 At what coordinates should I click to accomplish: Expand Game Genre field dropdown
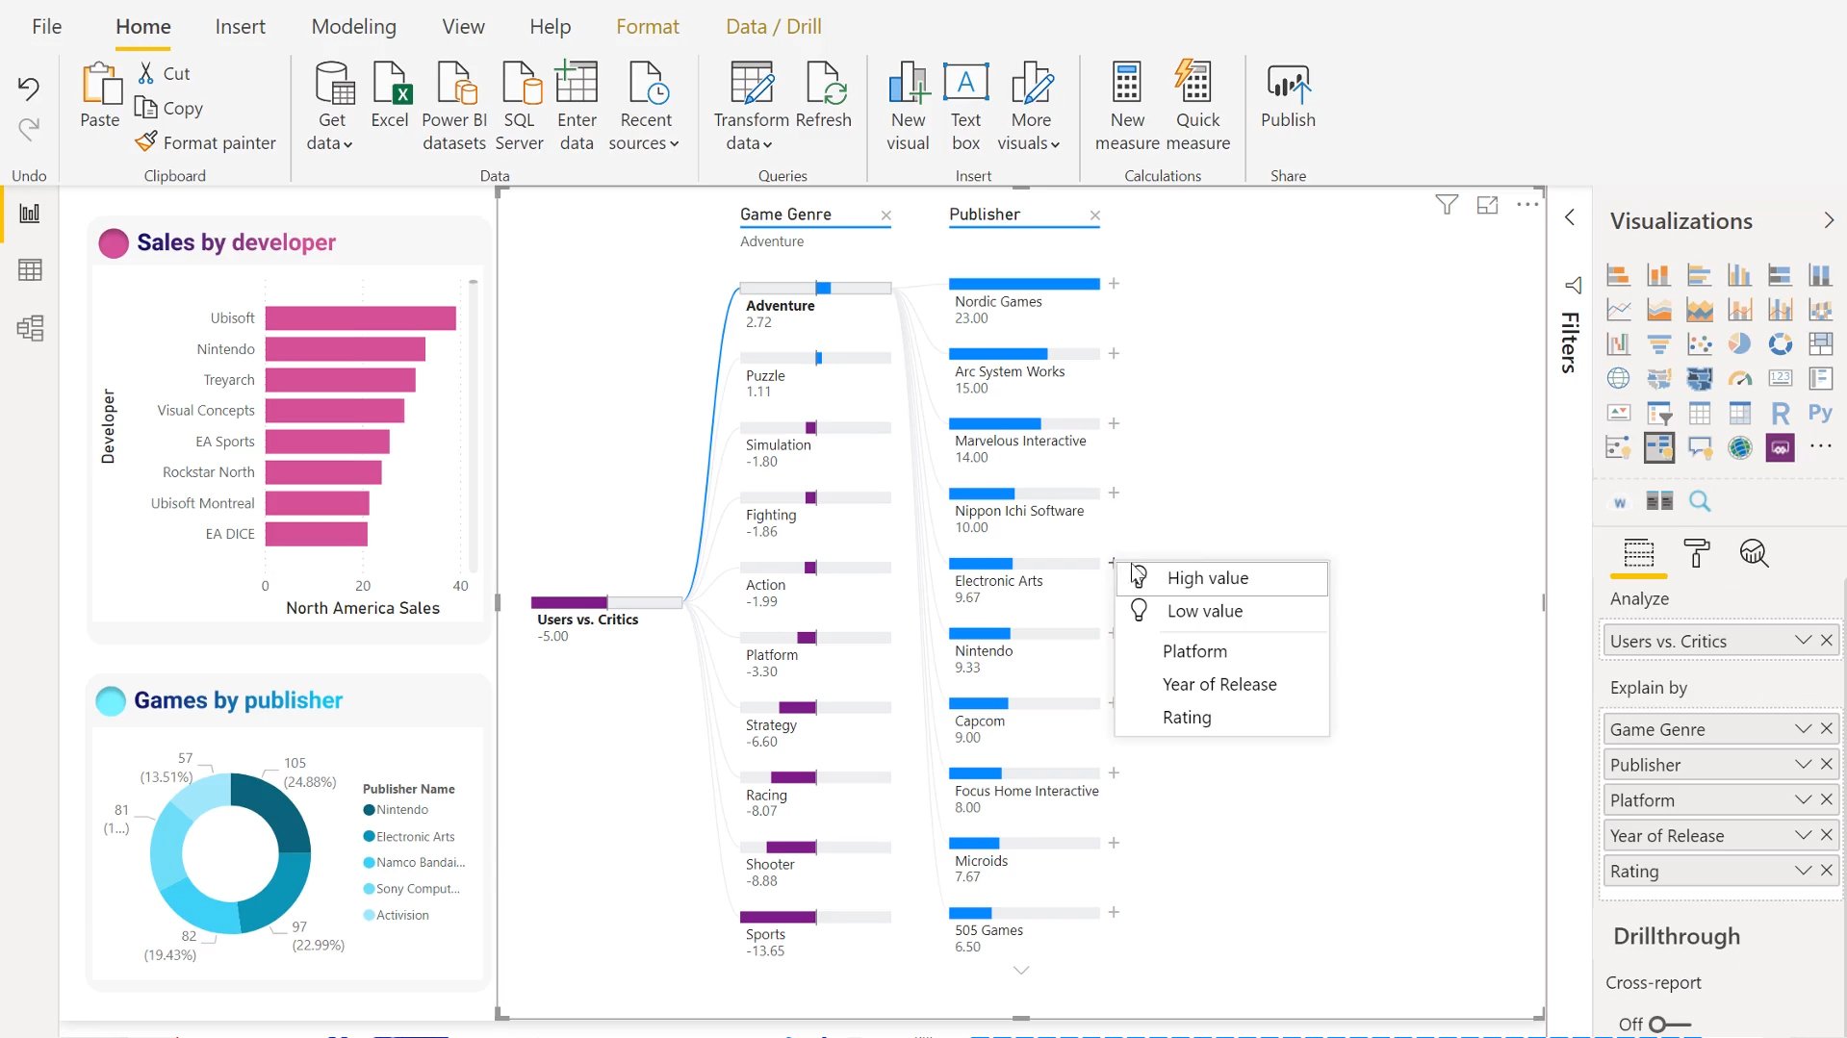1803,729
